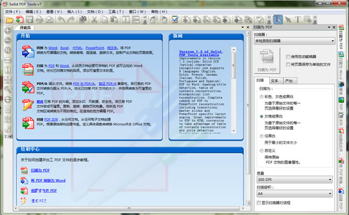Open the 扫描为 Word vertical sidebar tab

click(341, 65)
